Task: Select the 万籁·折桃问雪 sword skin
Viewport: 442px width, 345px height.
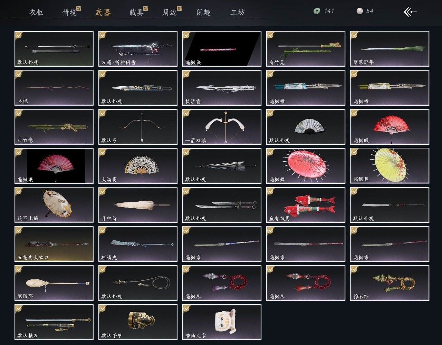Action: 138,49
